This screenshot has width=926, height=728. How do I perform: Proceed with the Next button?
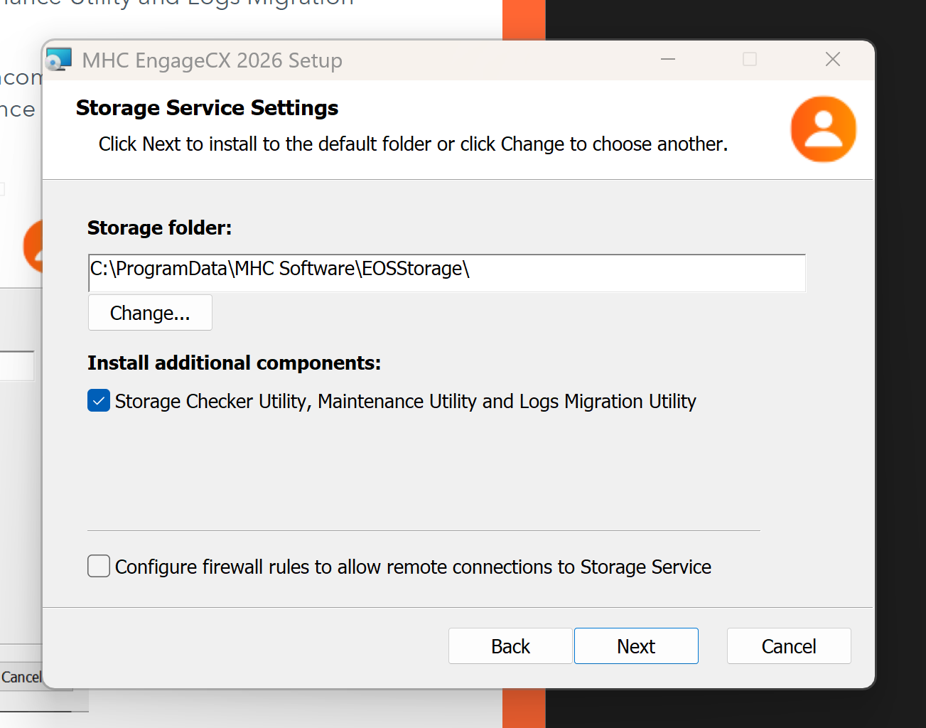pos(636,646)
